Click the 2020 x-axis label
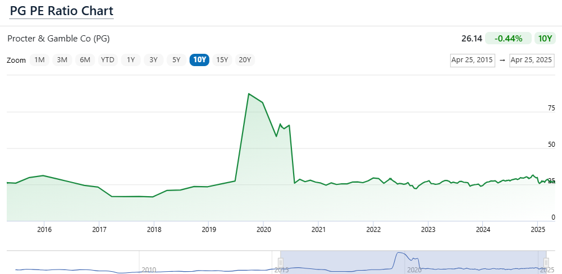Screen dimensions: 562x274 coord(263,229)
